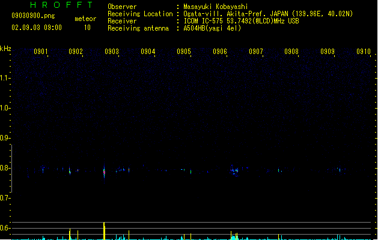The width and height of the screenshot is (378, 240).
Task: Click antenna text A504HB(yagi 4el)
Action: tap(212, 28)
